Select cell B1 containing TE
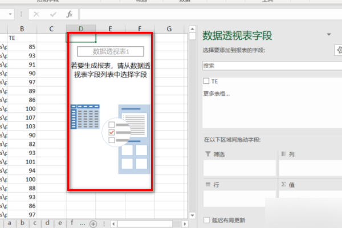The image size is (342, 228). 22,38
